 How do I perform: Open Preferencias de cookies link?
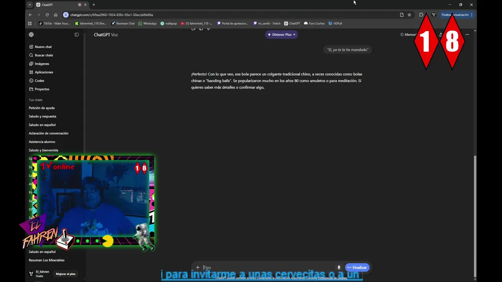tap(332, 278)
